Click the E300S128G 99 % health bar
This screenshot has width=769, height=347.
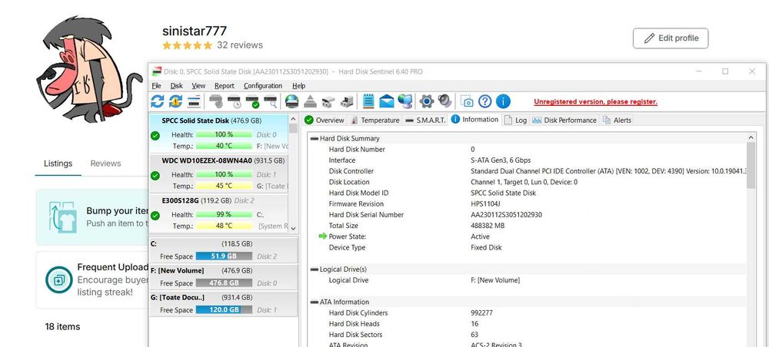pyautogui.click(x=224, y=214)
